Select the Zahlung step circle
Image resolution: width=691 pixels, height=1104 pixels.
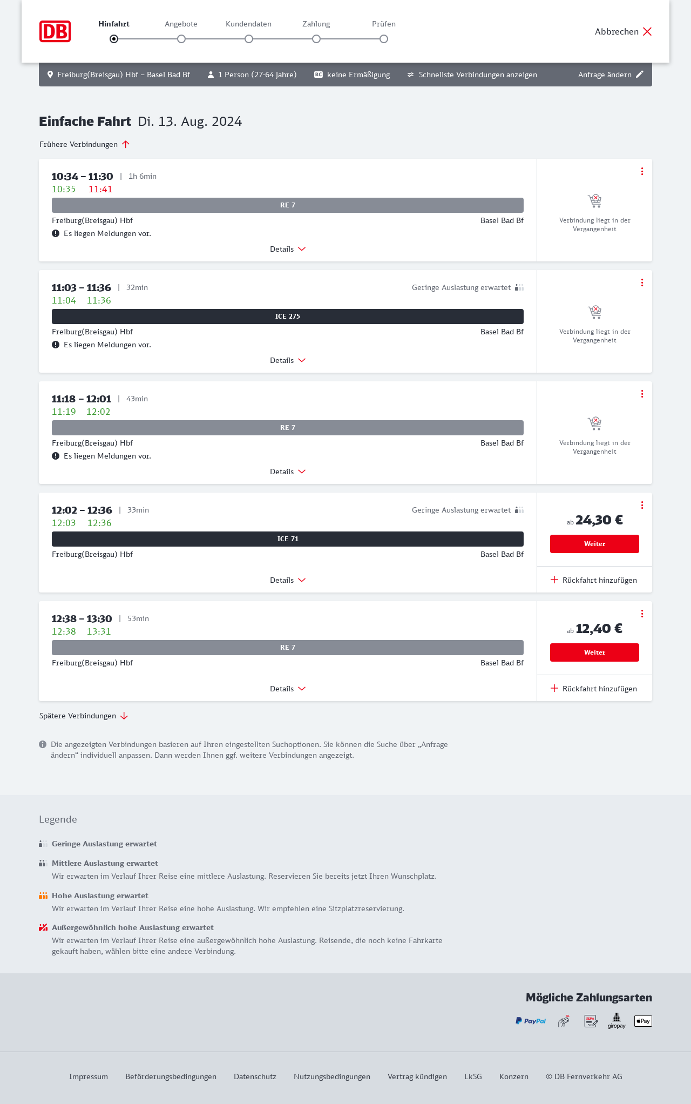coord(316,39)
